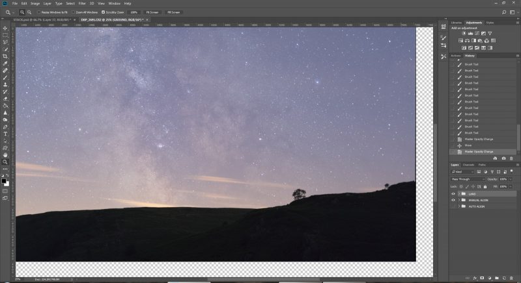Open the Kind filter dropdown

coord(462,172)
